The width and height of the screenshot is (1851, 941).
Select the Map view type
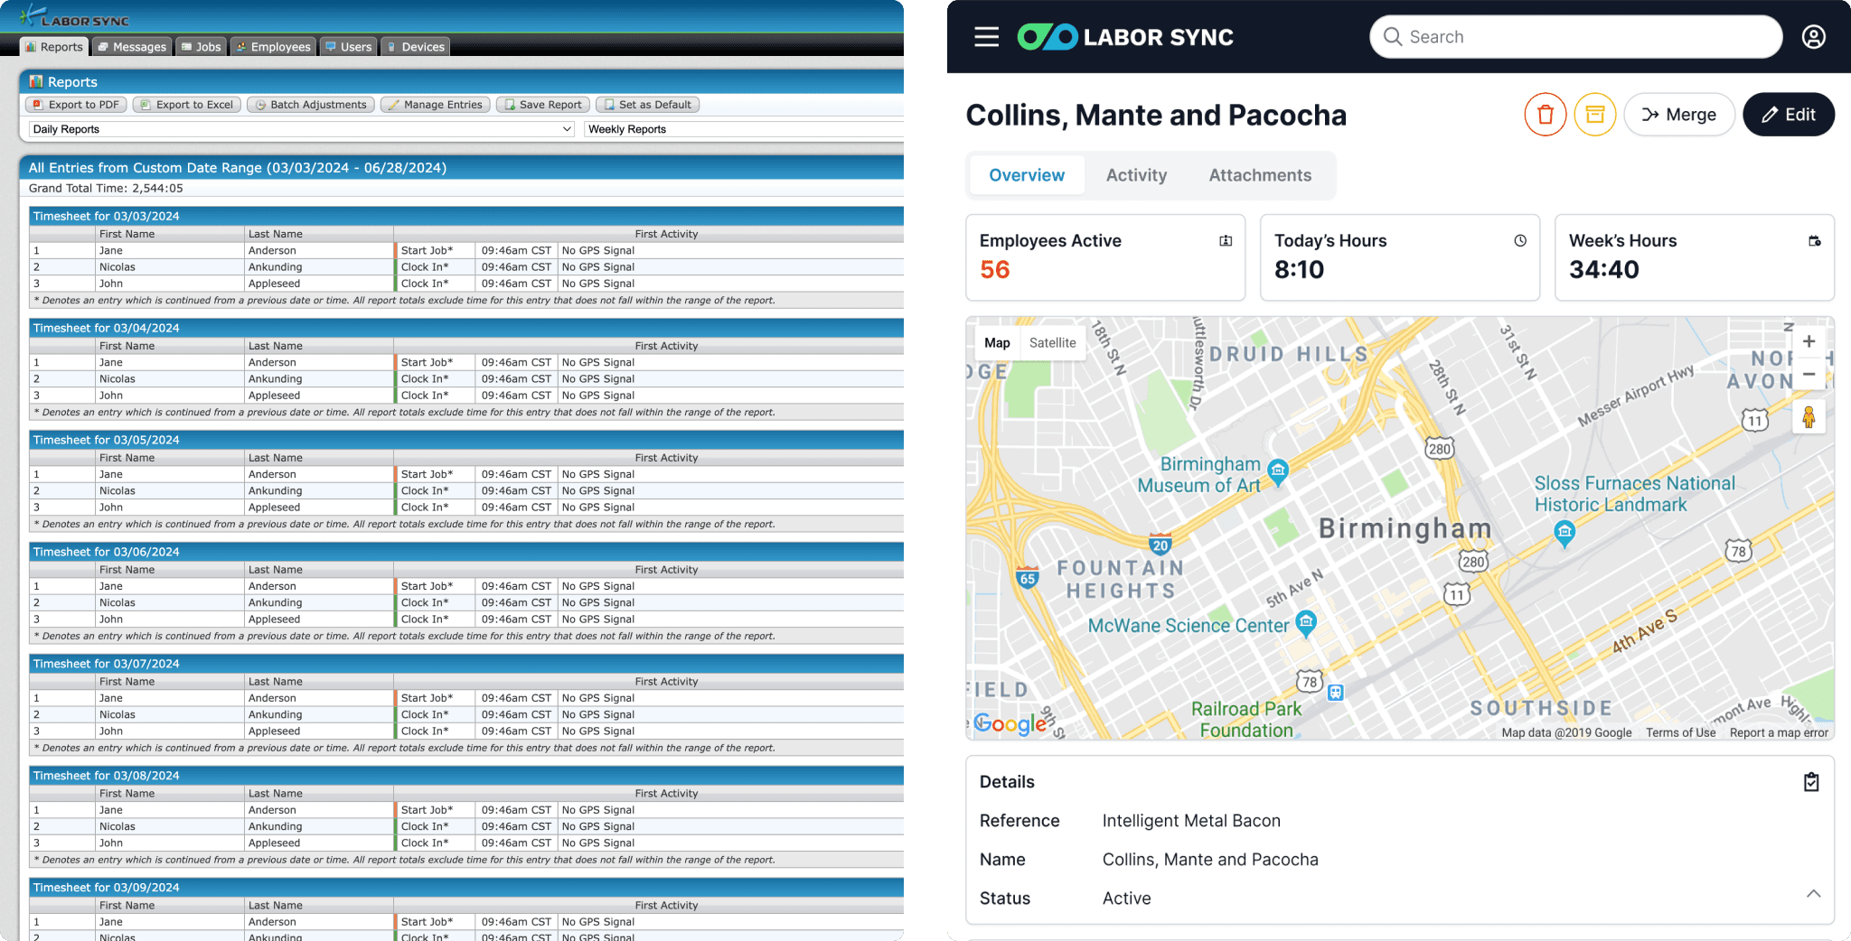997,343
